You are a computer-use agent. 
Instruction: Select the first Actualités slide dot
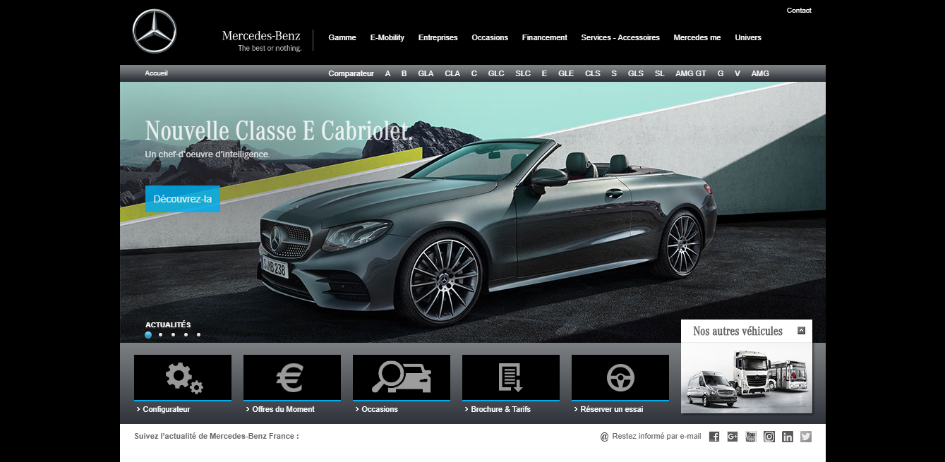point(148,335)
